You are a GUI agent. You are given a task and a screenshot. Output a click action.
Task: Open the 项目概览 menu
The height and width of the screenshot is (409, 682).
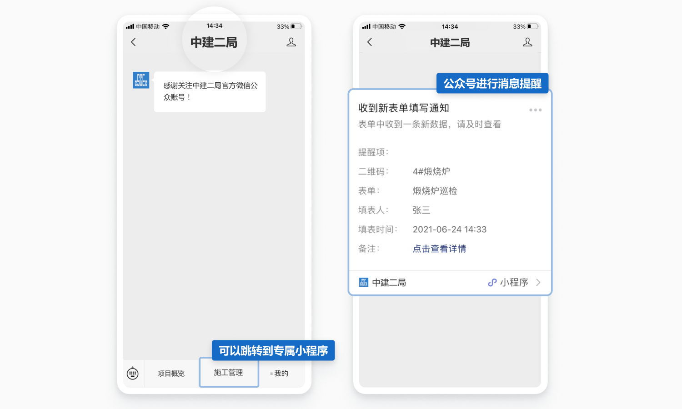click(x=171, y=374)
